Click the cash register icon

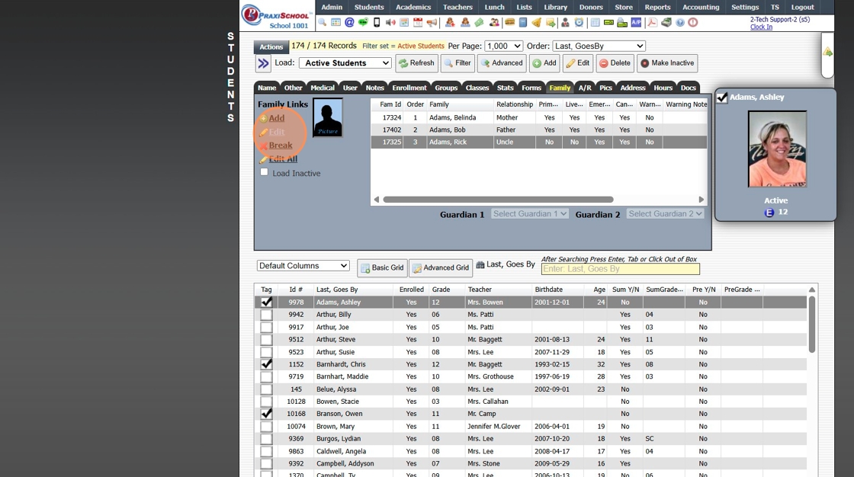pyautogui.click(x=666, y=22)
